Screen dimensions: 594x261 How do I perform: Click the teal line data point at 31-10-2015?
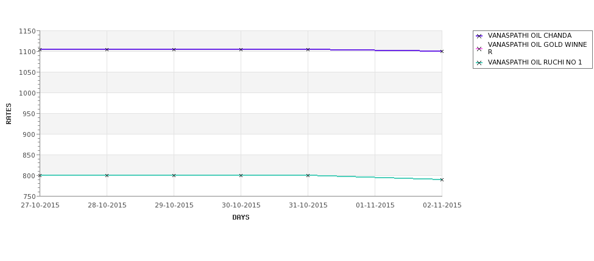[x=308, y=175]
